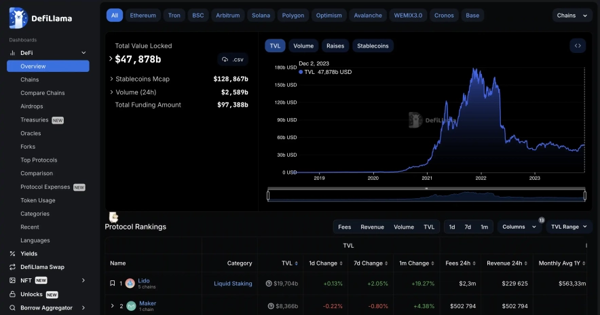600x315 pixels.
Task: Toggle the Raises chart series
Action: (x=335, y=46)
